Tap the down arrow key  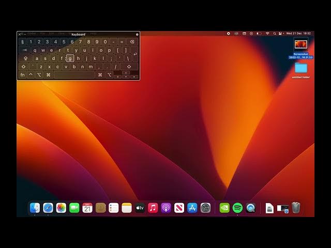tap(126, 77)
